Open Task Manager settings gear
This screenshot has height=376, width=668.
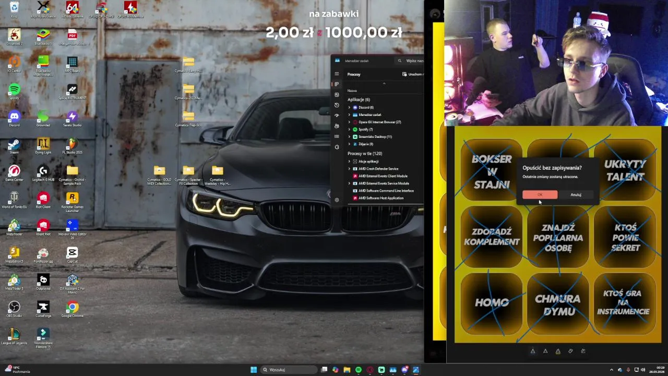click(x=337, y=200)
